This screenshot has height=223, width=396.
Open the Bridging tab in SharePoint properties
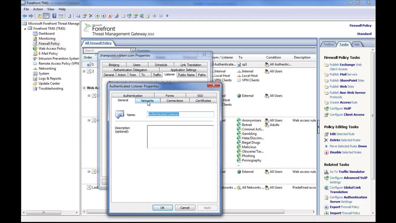[x=114, y=65]
